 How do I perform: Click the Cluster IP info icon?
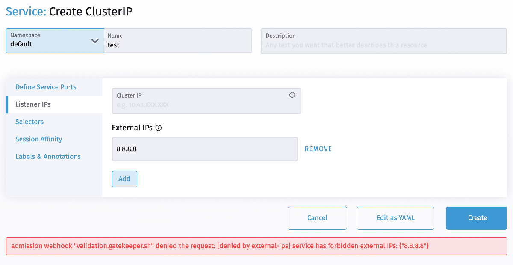[292, 95]
